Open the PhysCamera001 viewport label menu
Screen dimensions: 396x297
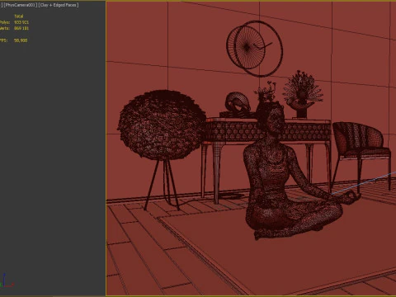[21, 5]
